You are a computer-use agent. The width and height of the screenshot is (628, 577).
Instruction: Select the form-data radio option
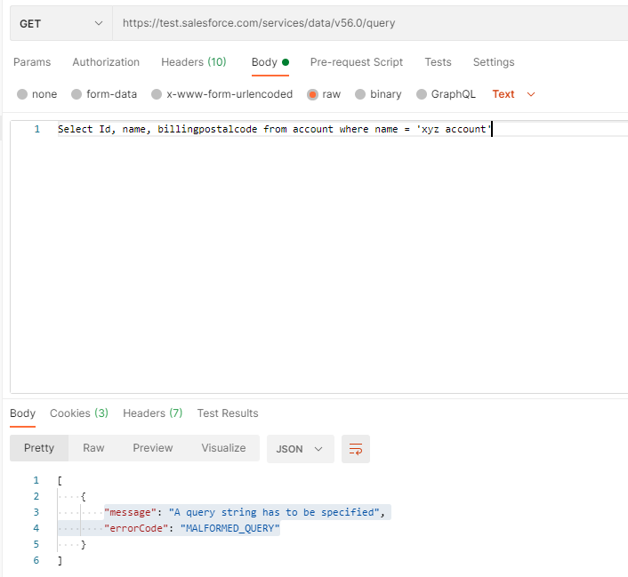point(76,94)
